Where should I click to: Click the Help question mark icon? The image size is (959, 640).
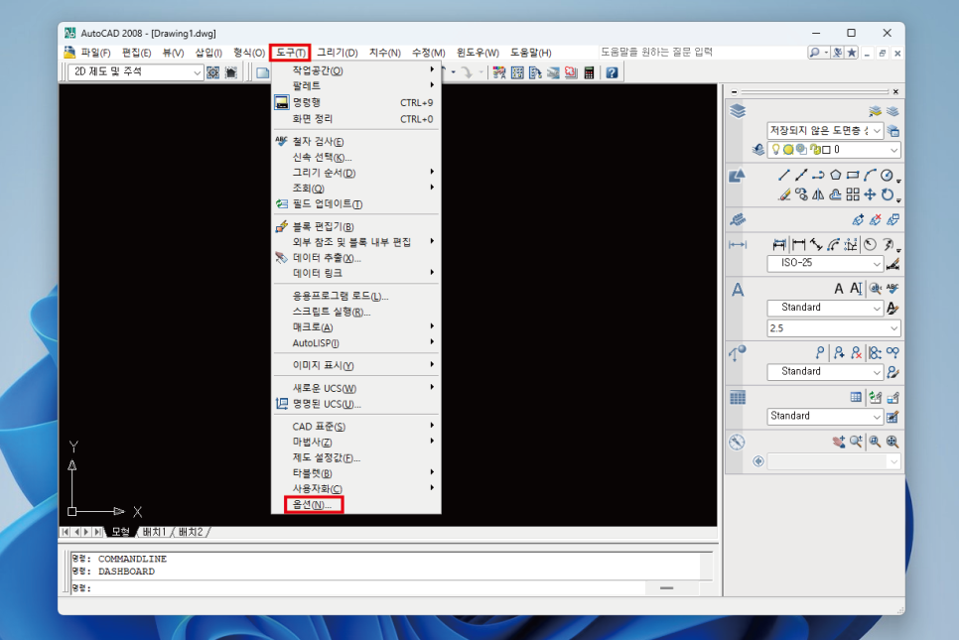tap(612, 72)
